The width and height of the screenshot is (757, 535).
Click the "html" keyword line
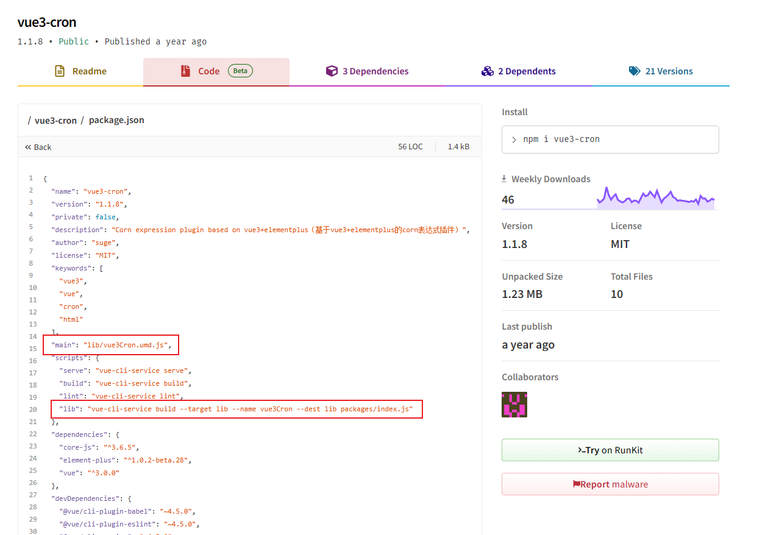(71, 319)
